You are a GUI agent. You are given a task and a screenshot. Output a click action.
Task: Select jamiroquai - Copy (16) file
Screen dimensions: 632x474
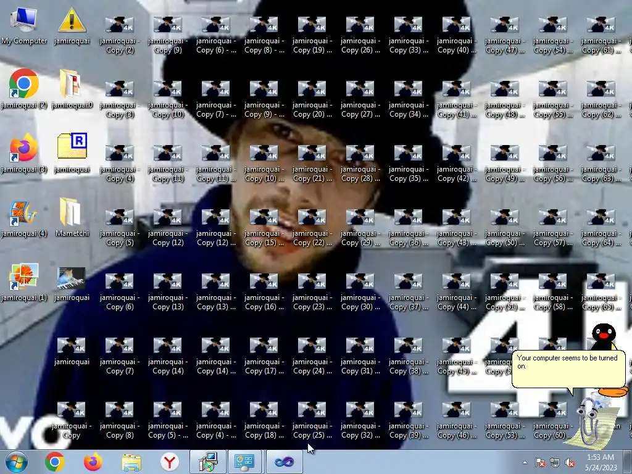pyautogui.click(x=264, y=291)
